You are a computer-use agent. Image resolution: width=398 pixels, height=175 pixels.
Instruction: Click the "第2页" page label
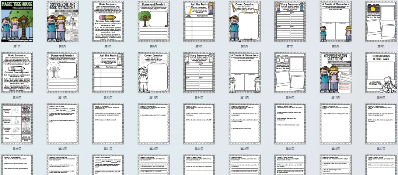pyautogui.click(x=62, y=46)
